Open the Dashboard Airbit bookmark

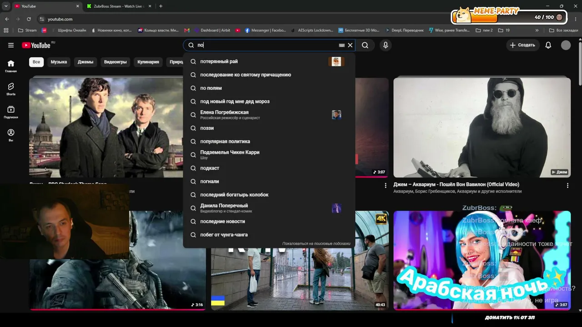pyautogui.click(x=212, y=30)
